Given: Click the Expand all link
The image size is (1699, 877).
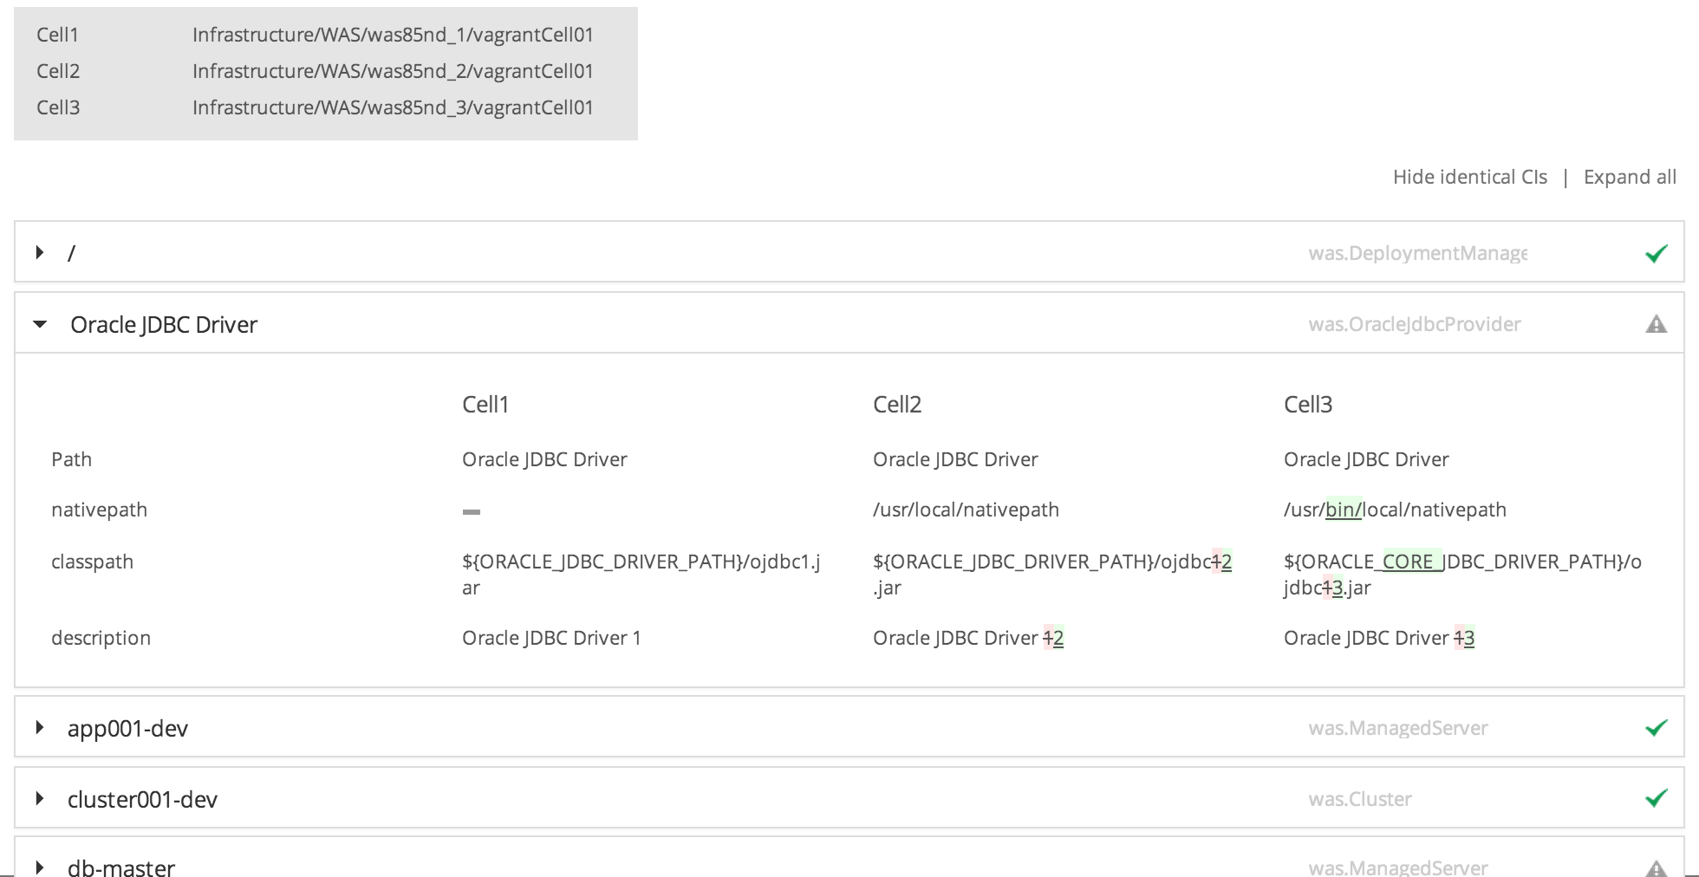Looking at the screenshot, I should (x=1629, y=177).
